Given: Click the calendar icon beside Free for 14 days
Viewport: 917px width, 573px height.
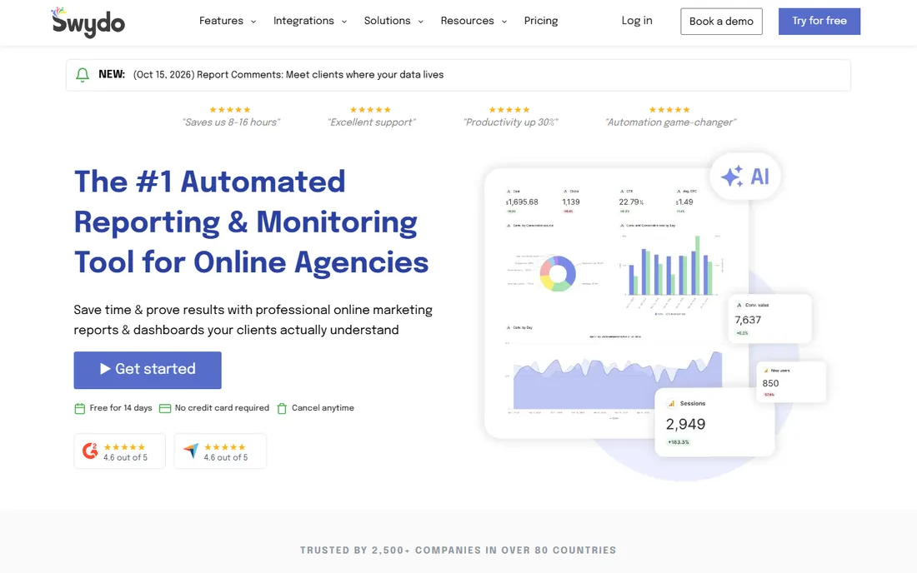Looking at the screenshot, I should pos(79,408).
